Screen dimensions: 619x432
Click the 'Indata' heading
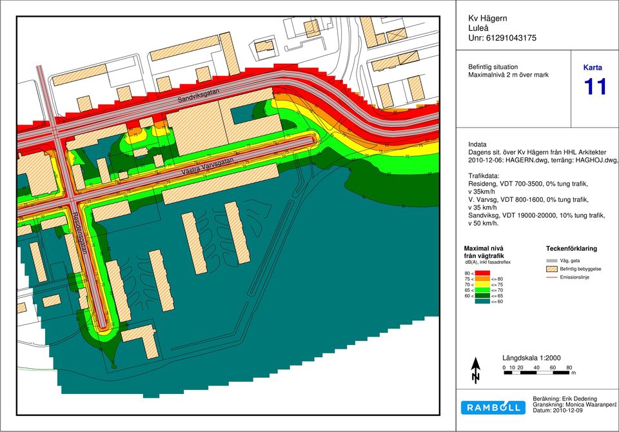[x=477, y=144]
